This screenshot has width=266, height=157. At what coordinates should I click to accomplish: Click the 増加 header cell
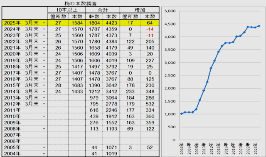point(140,10)
